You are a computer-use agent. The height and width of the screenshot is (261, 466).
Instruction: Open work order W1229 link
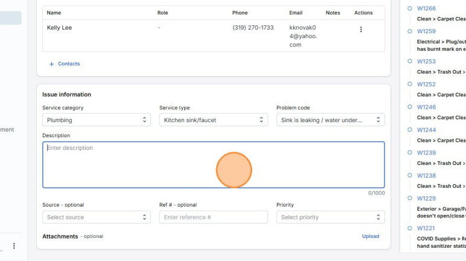tap(426, 198)
